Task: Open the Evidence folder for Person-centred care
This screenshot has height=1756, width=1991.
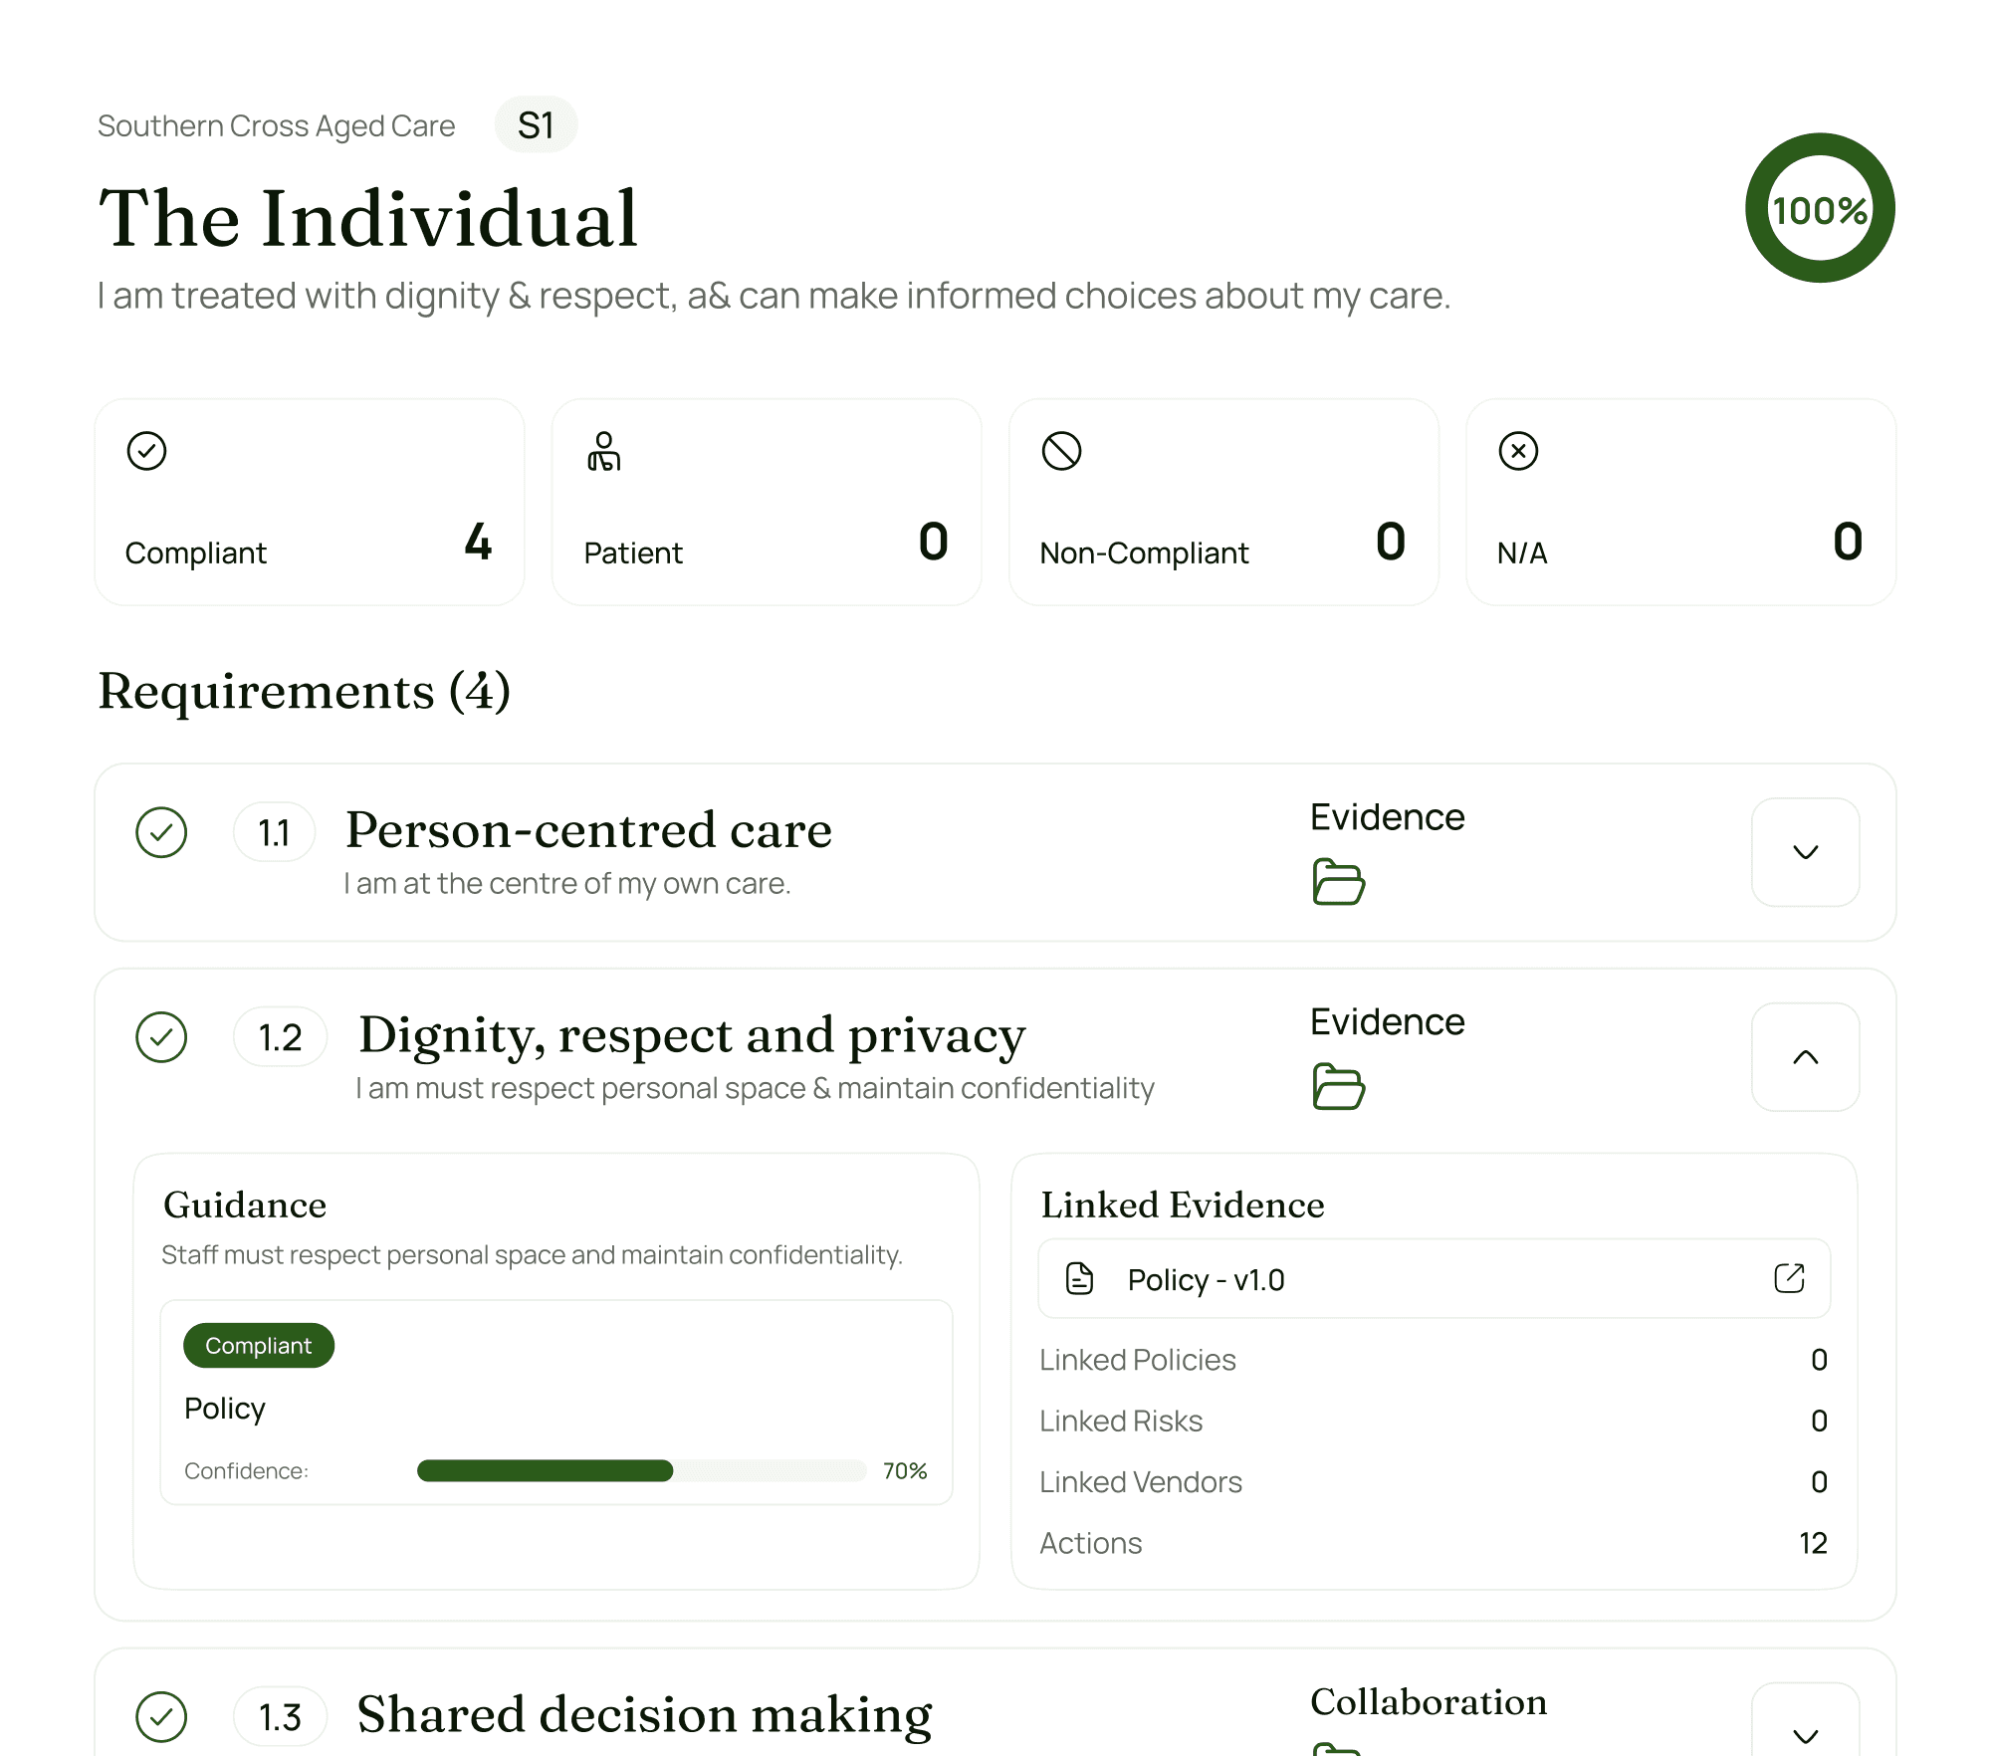Action: (x=1339, y=882)
